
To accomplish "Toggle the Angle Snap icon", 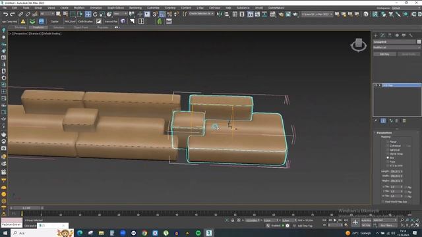I will 162,14.
